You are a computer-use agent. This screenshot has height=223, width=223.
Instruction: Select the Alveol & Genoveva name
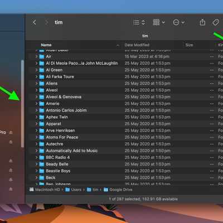pos(64,97)
